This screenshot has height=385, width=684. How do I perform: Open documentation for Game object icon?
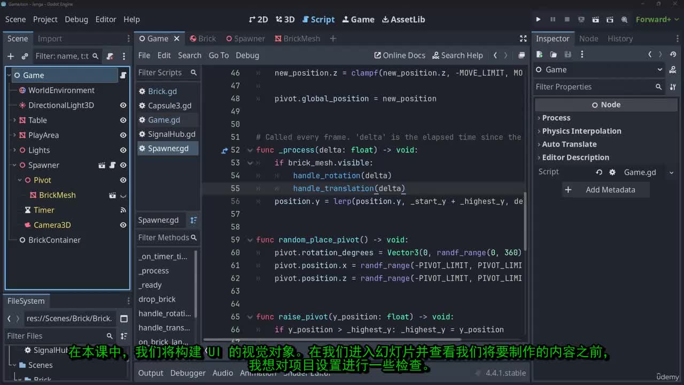point(673,70)
